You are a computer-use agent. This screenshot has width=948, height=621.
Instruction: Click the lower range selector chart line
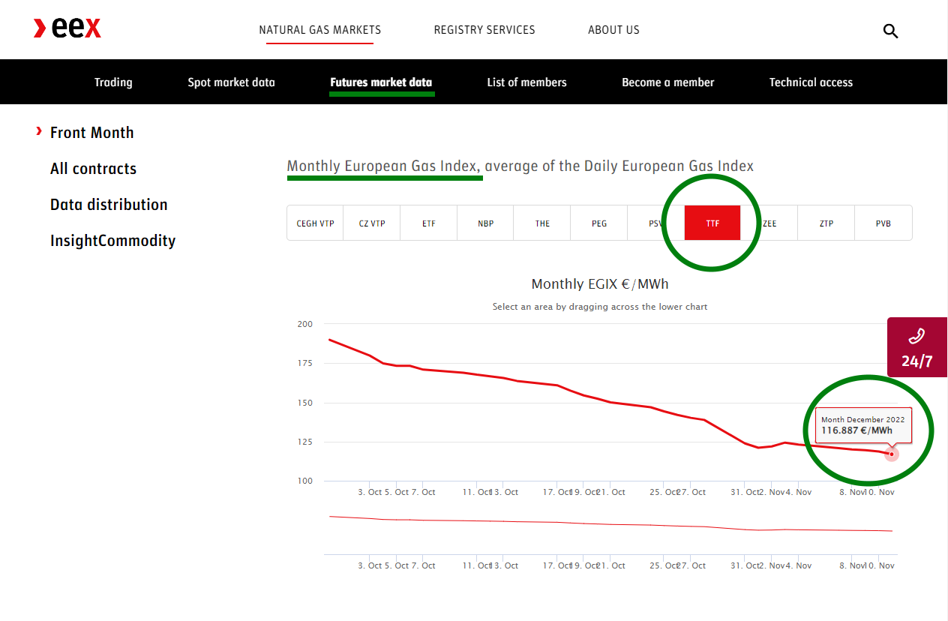(x=610, y=524)
